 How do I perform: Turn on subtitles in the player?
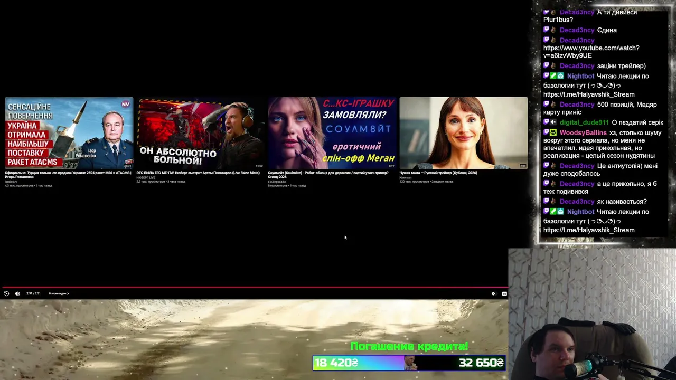point(504,293)
